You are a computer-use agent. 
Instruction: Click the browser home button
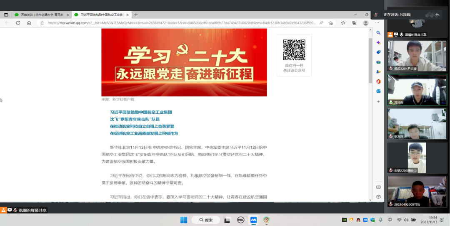coord(29,23)
